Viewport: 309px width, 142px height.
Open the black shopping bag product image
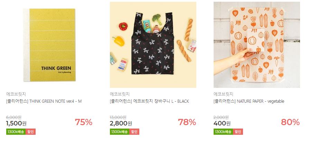click(153, 45)
